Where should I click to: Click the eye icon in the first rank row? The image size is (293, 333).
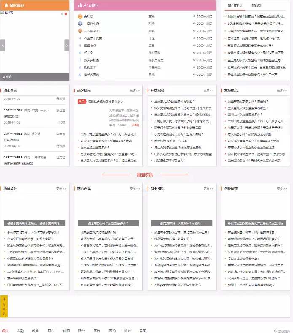tap(194, 16)
